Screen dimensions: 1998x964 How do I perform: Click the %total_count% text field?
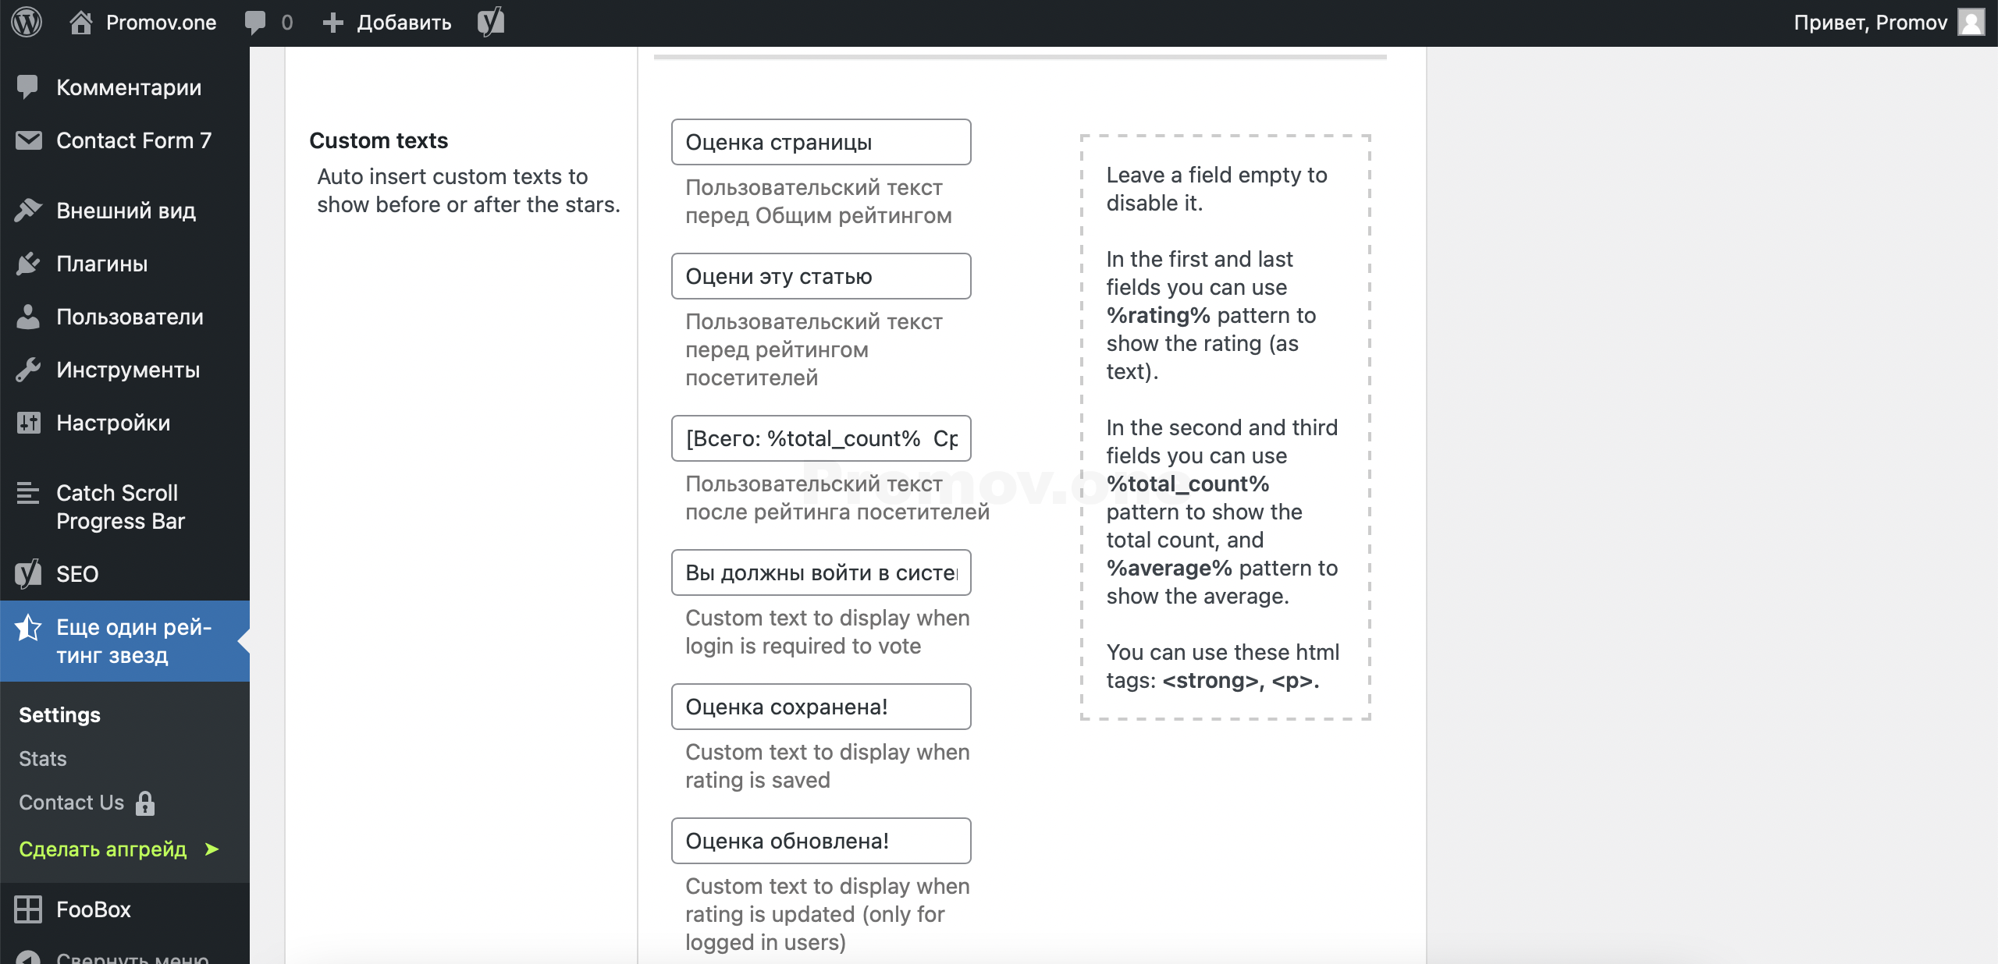point(821,438)
